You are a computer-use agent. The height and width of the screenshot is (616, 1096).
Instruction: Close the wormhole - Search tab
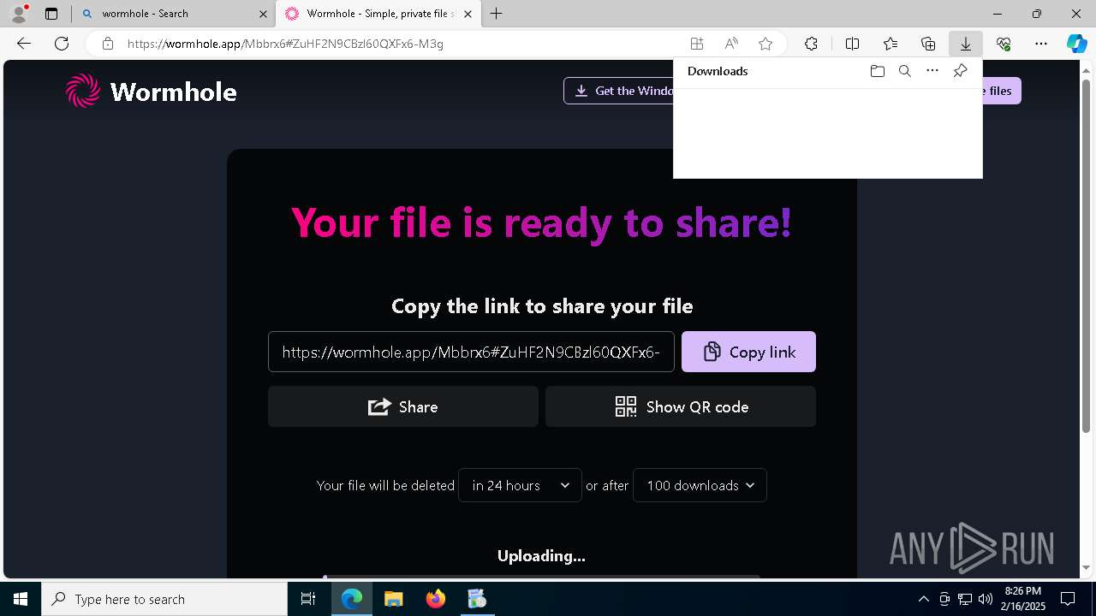[x=262, y=14]
